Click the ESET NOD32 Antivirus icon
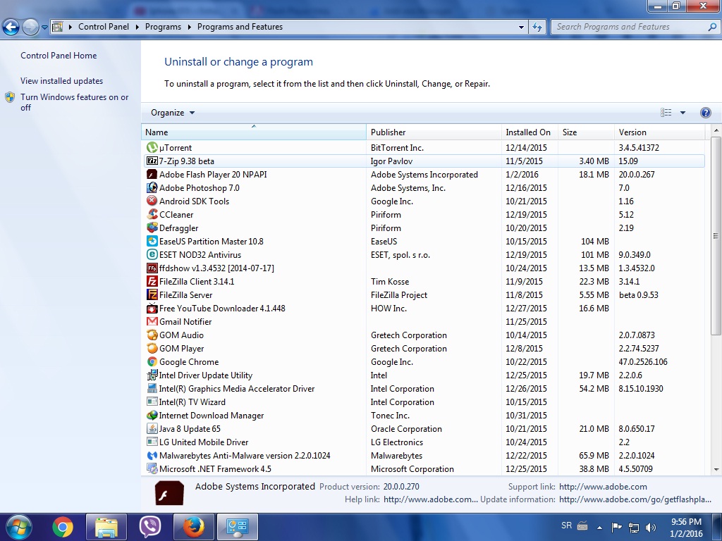The image size is (722, 541). click(x=152, y=254)
